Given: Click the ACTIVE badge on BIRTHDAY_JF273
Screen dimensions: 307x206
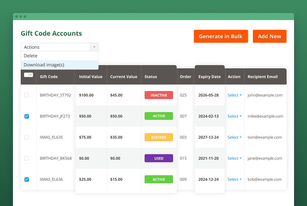Looking at the screenshot, I should tap(159, 116).
